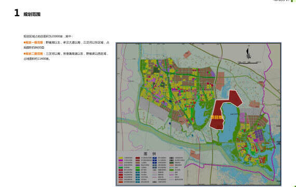Click the 图例 legend title
The width and height of the screenshot is (296, 187).
(x=150, y=154)
